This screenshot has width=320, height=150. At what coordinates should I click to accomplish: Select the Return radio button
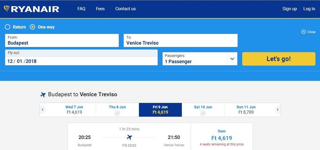(x=7, y=27)
